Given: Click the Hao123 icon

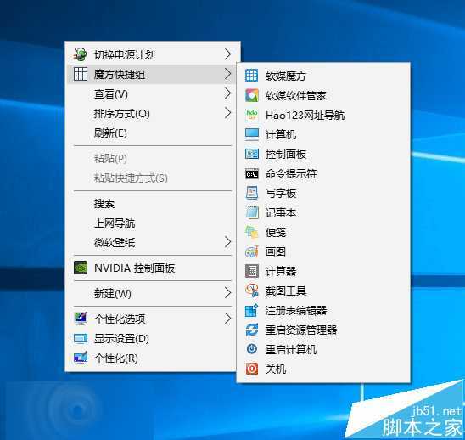Looking at the screenshot, I should (251, 115).
